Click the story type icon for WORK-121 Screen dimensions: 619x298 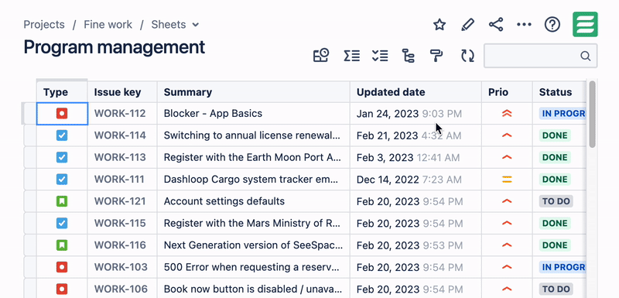tap(62, 201)
